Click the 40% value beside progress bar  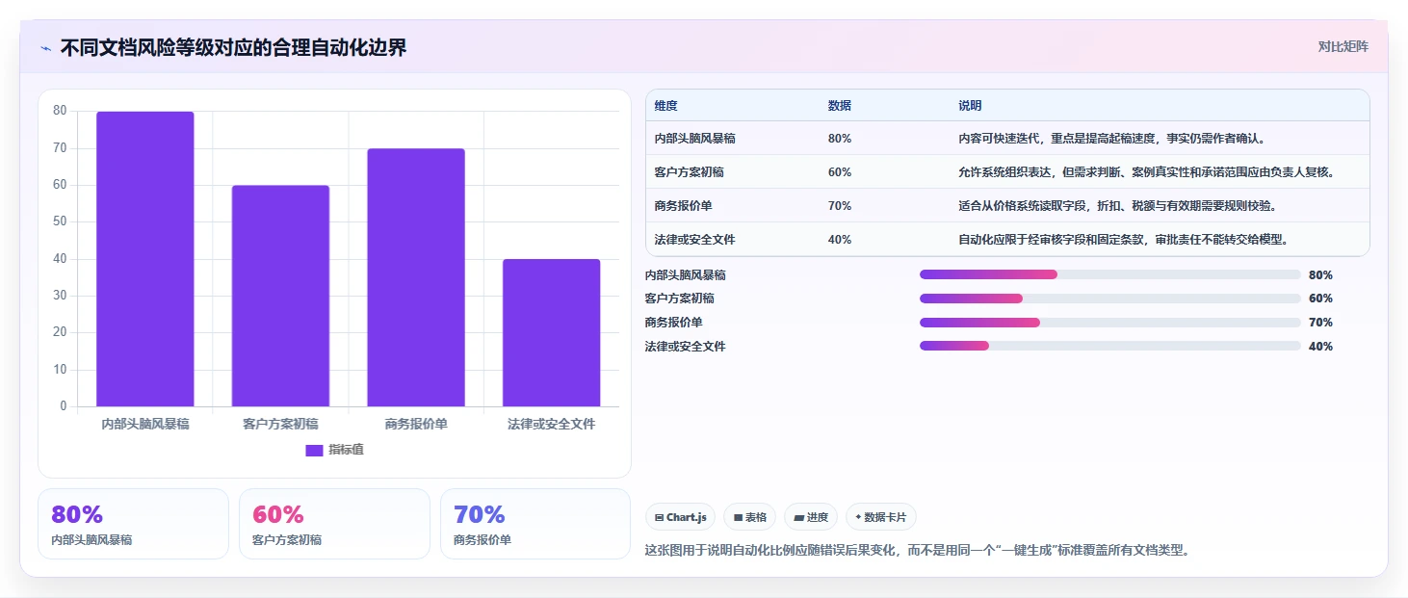click(1320, 347)
